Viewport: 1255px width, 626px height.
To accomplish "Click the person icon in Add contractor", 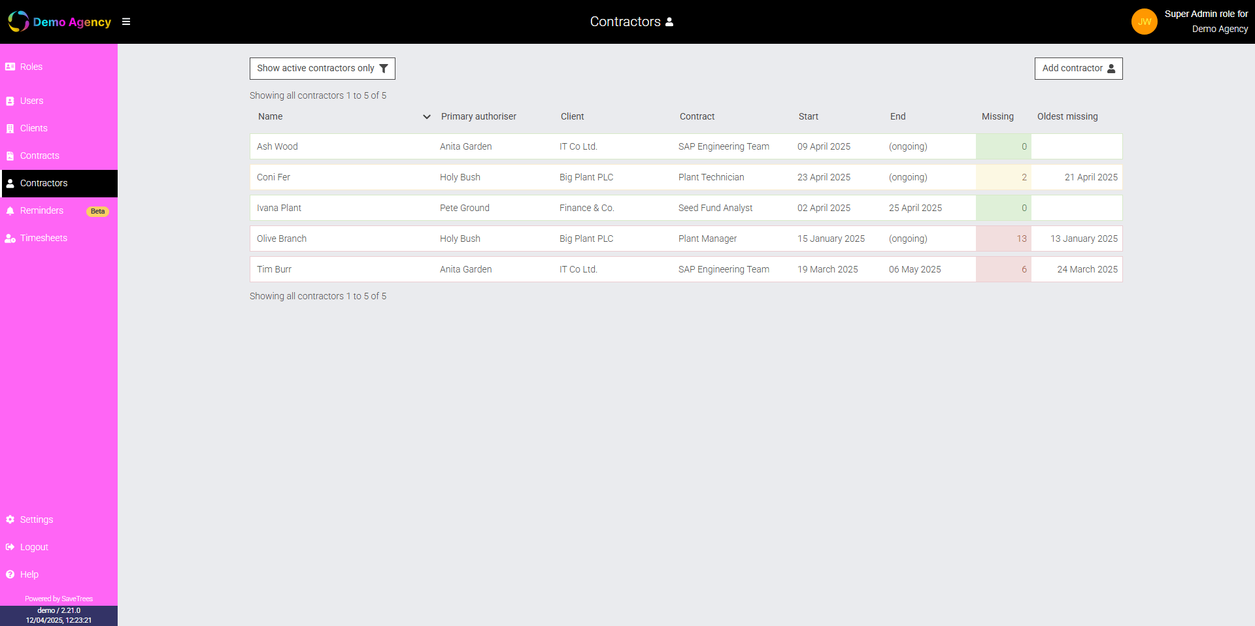I will 1111,68.
